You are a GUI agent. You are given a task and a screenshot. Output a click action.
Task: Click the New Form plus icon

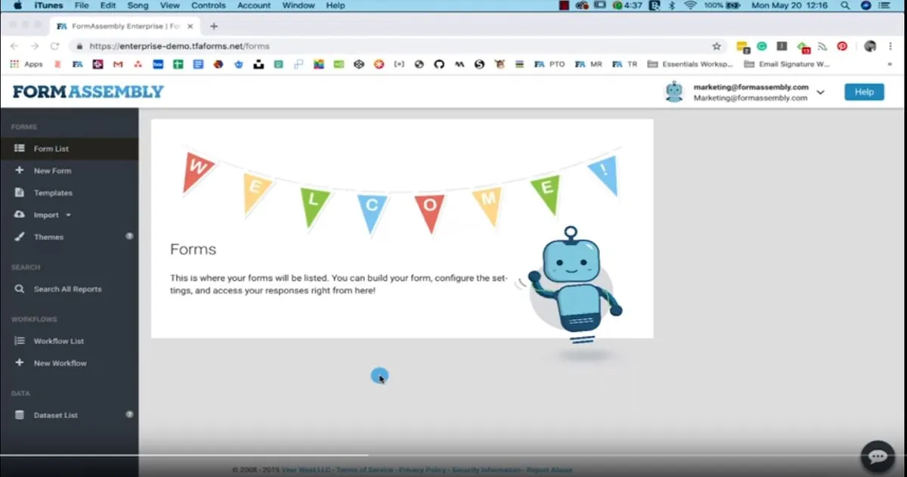[20, 171]
